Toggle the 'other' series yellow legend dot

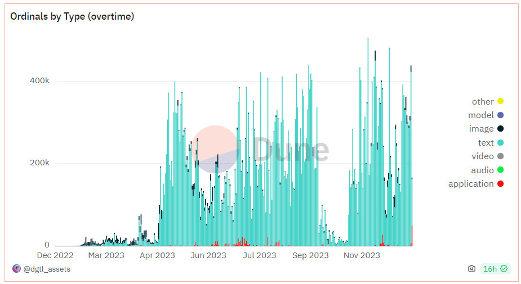click(500, 101)
